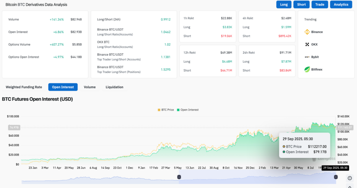Screen dimensions: 357x188
Task: Select the active Open Interest tab
Action: point(63,87)
